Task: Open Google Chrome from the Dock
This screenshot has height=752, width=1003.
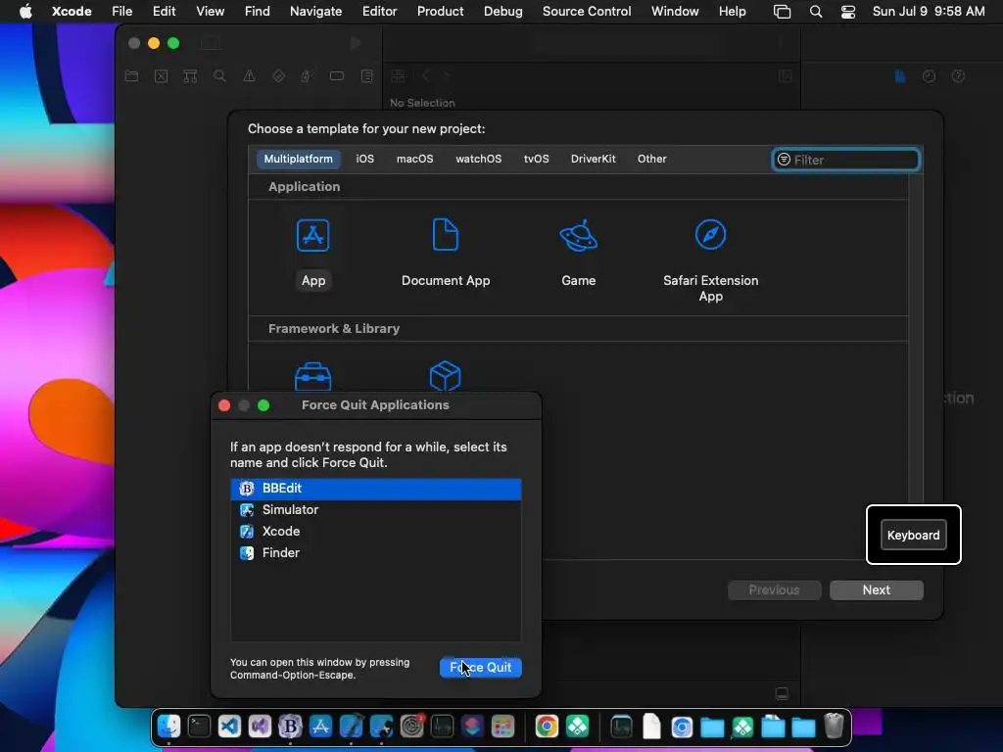Action: click(547, 727)
